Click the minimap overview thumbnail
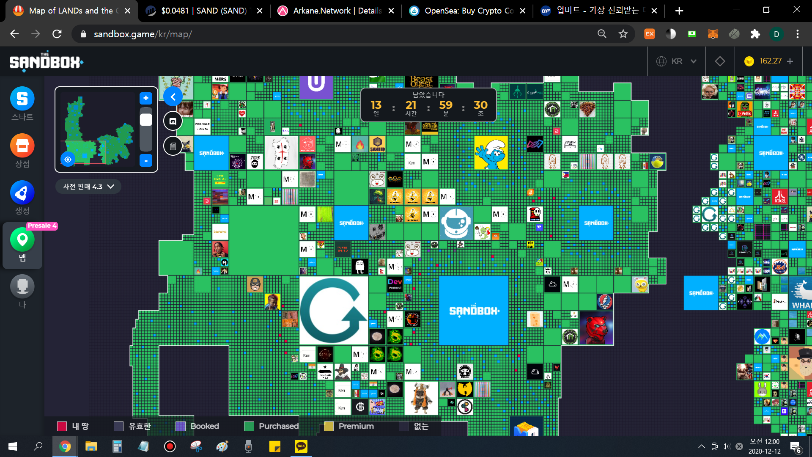Screen dimensions: 812x457 [x=98, y=129]
